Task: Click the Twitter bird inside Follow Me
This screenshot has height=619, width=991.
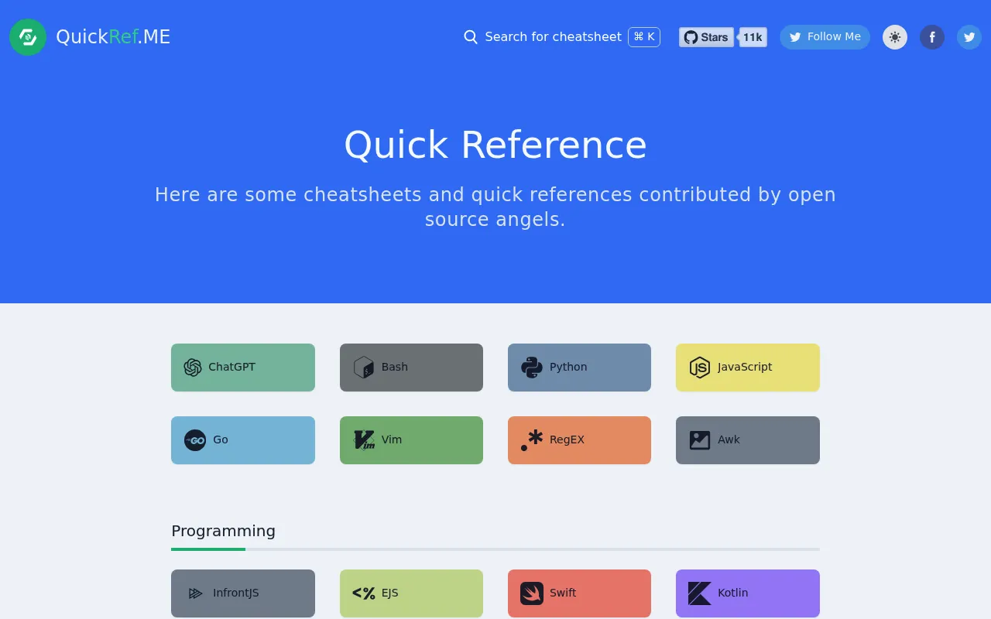Action: click(795, 37)
